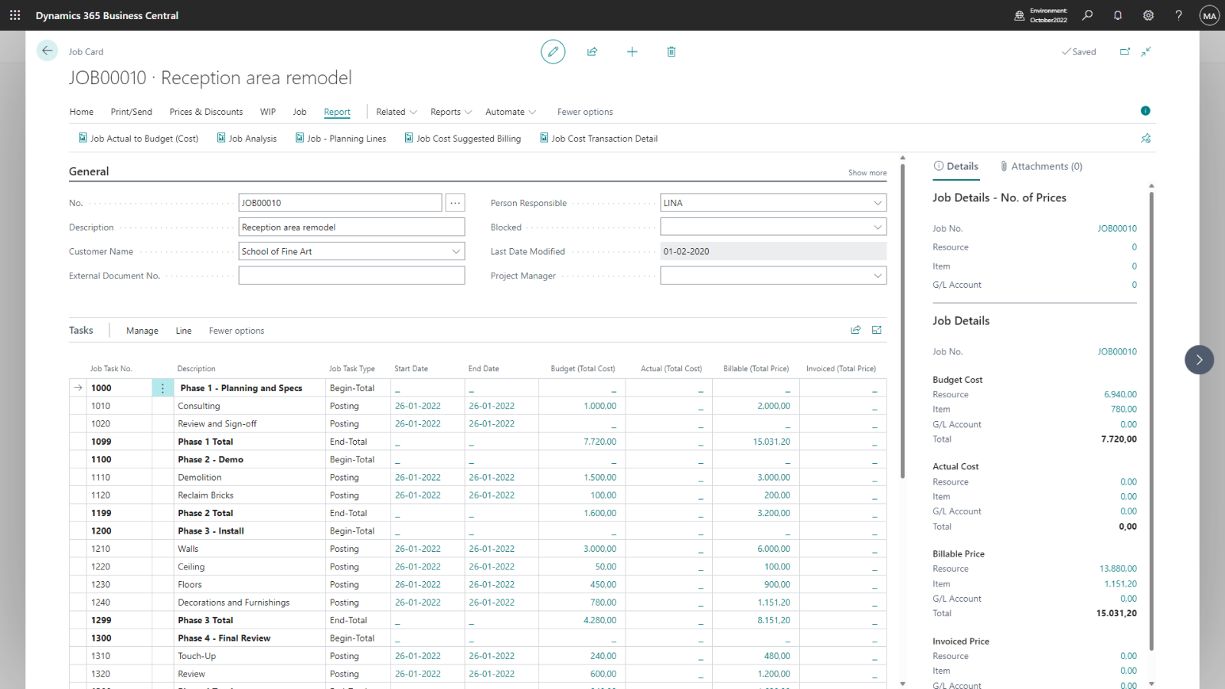Open page in new window icon
The height and width of the screenshot is (689, 1225).
(1125, 51)
